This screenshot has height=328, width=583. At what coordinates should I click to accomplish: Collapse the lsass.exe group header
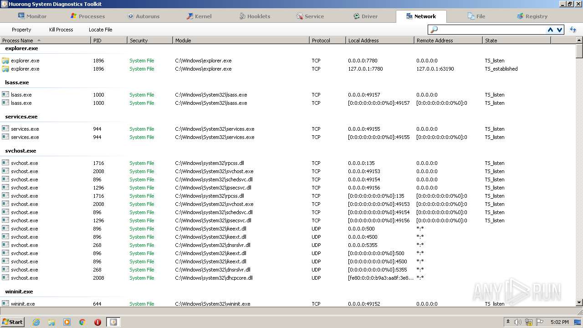pyautogui.click(x=17, y=82)
